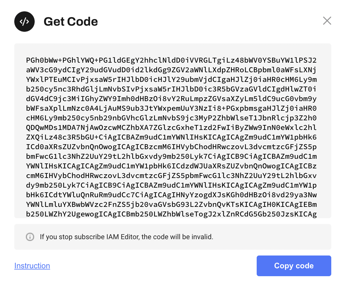347x289 pixels.
Task: Click the code line starting with YWxlPTEuMCIv
Action: tap(171, 80)
